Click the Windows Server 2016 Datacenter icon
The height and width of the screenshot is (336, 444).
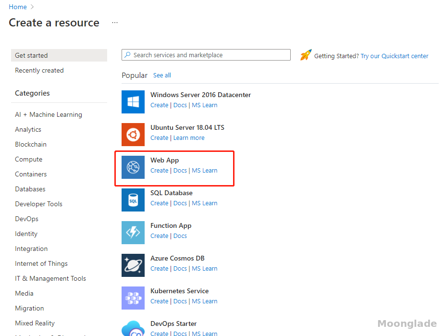133,102
